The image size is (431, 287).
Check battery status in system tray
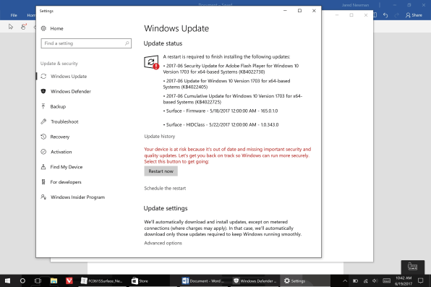point(355,280)
